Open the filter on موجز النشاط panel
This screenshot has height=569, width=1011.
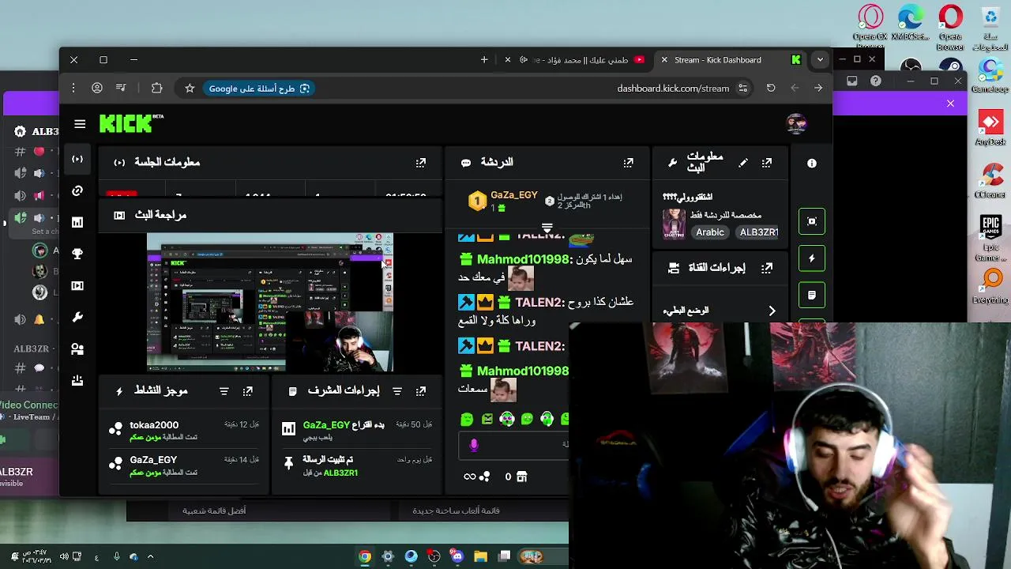click(x=224, y=391)
